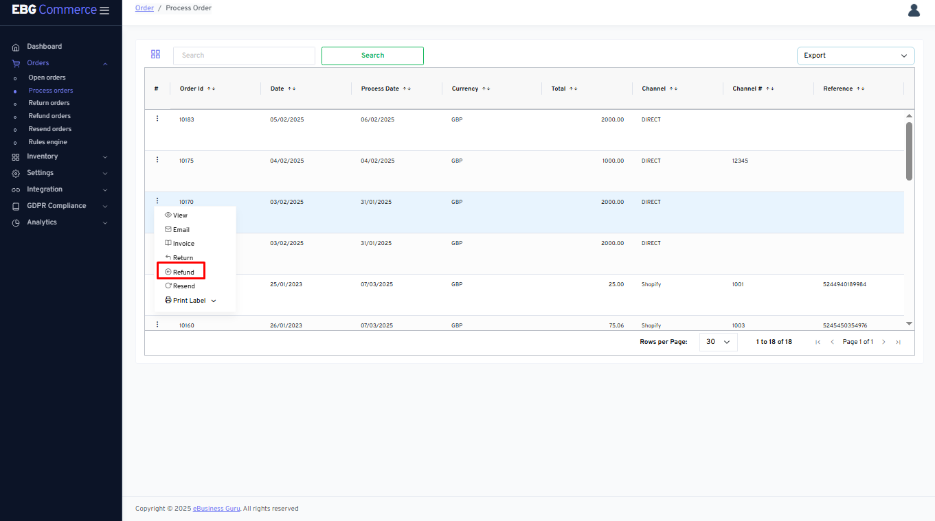
Task: Click the hamburger menu icon beside EBG Commerce
Action: pyautogui.click(x=104, y=10)
